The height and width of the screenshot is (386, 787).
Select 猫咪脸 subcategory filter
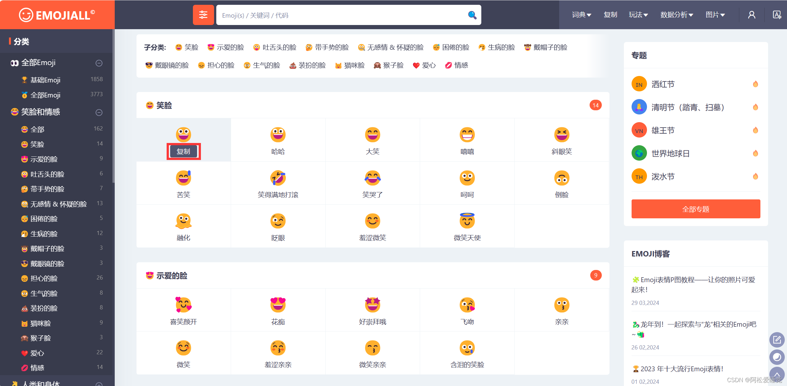[350, 65]
